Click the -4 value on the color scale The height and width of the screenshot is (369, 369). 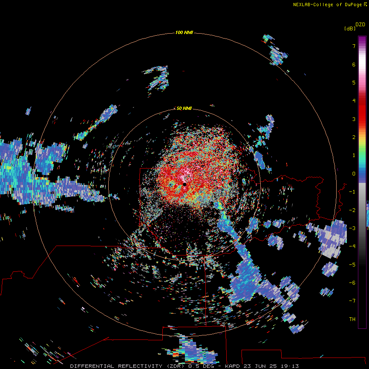tap(352, 246)
